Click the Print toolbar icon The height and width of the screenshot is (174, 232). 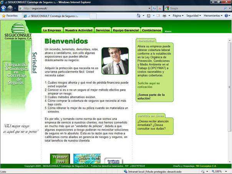point(164,16)
